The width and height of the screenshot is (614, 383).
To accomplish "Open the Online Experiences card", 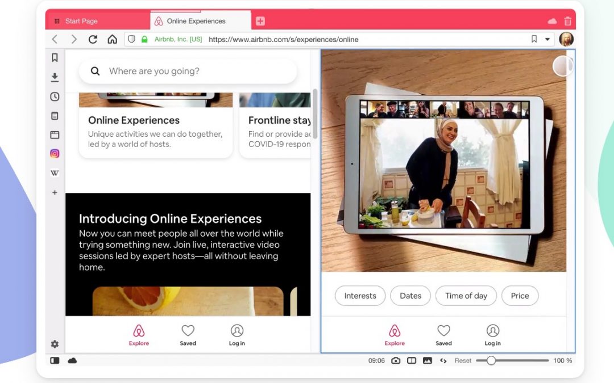I will tap(156, 125).
